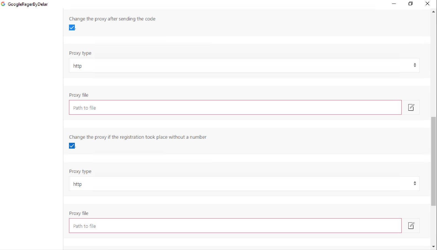Uncheck 'Change the proxy after sending the code'
This screenshot has height=250, width=437.
pyautogui.click(x=72, y=28)
